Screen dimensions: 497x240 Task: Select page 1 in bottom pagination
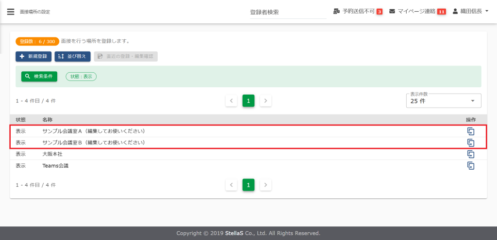[x=248, y=185]
